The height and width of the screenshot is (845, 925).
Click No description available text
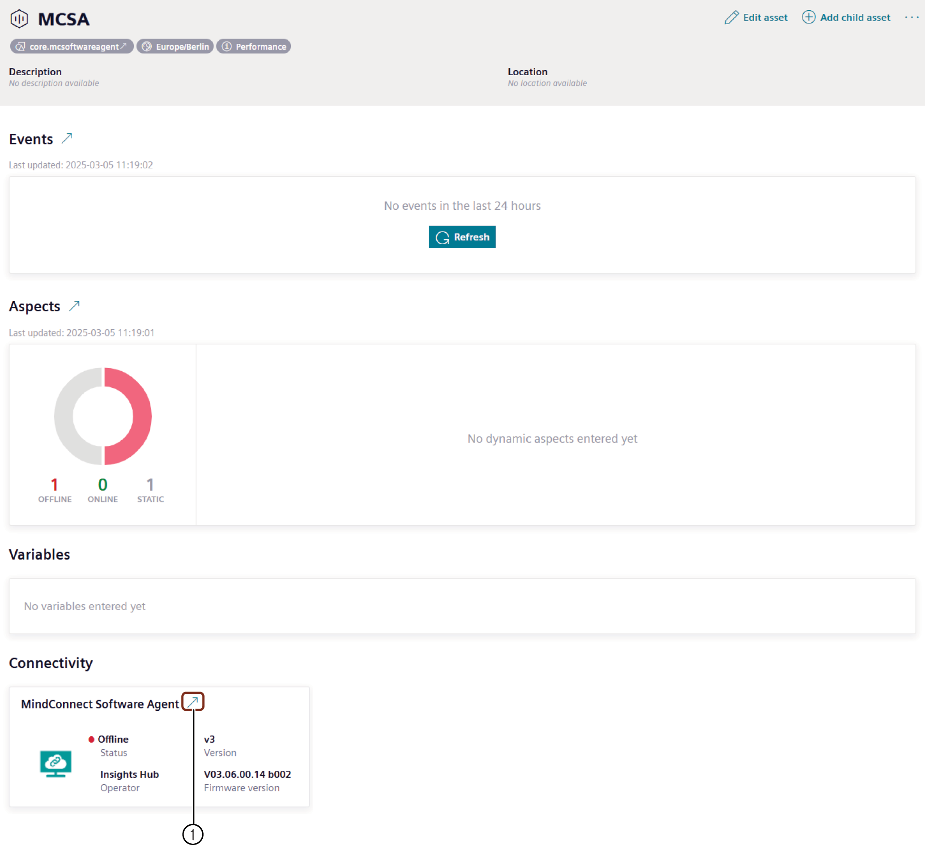pos(54,83)
